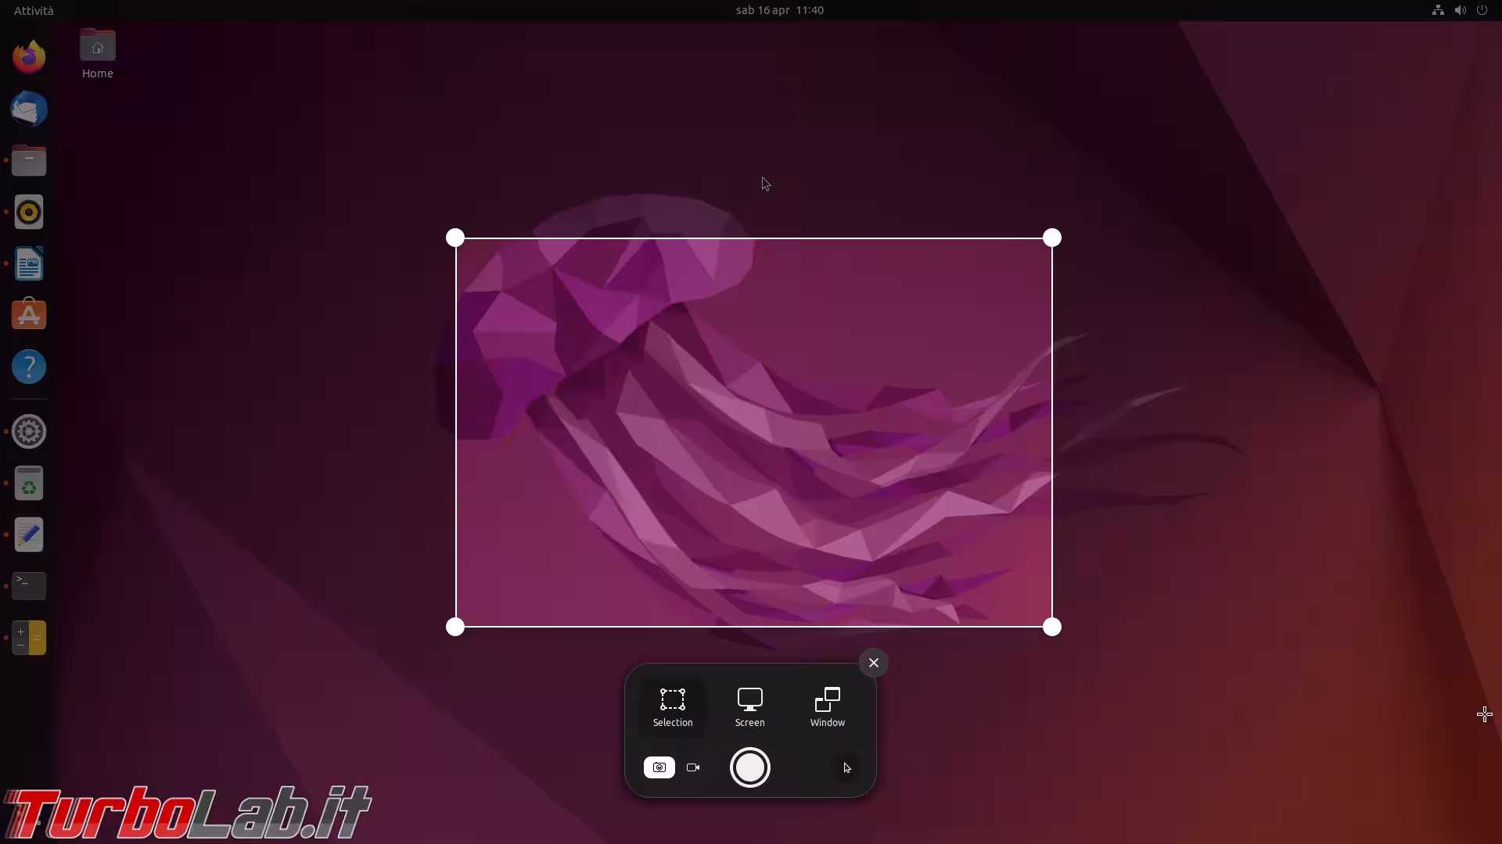Open Terminal from the dock
This screenshot has height=844, width=1502.
click(29, 586)
